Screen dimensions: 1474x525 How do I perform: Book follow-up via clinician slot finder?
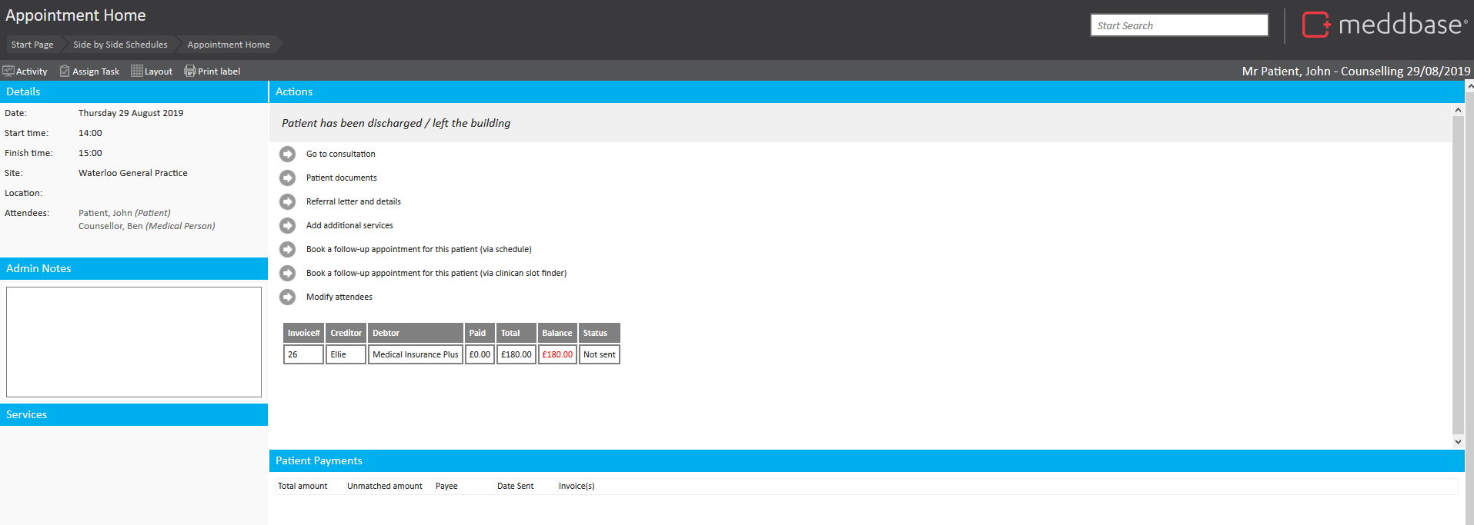(436, 274)
